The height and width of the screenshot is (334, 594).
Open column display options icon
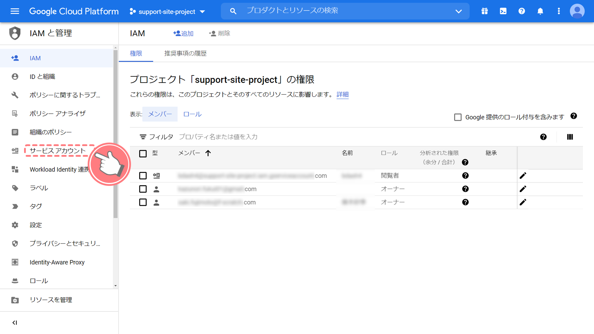pyautogui.click(x=570, y=137)
